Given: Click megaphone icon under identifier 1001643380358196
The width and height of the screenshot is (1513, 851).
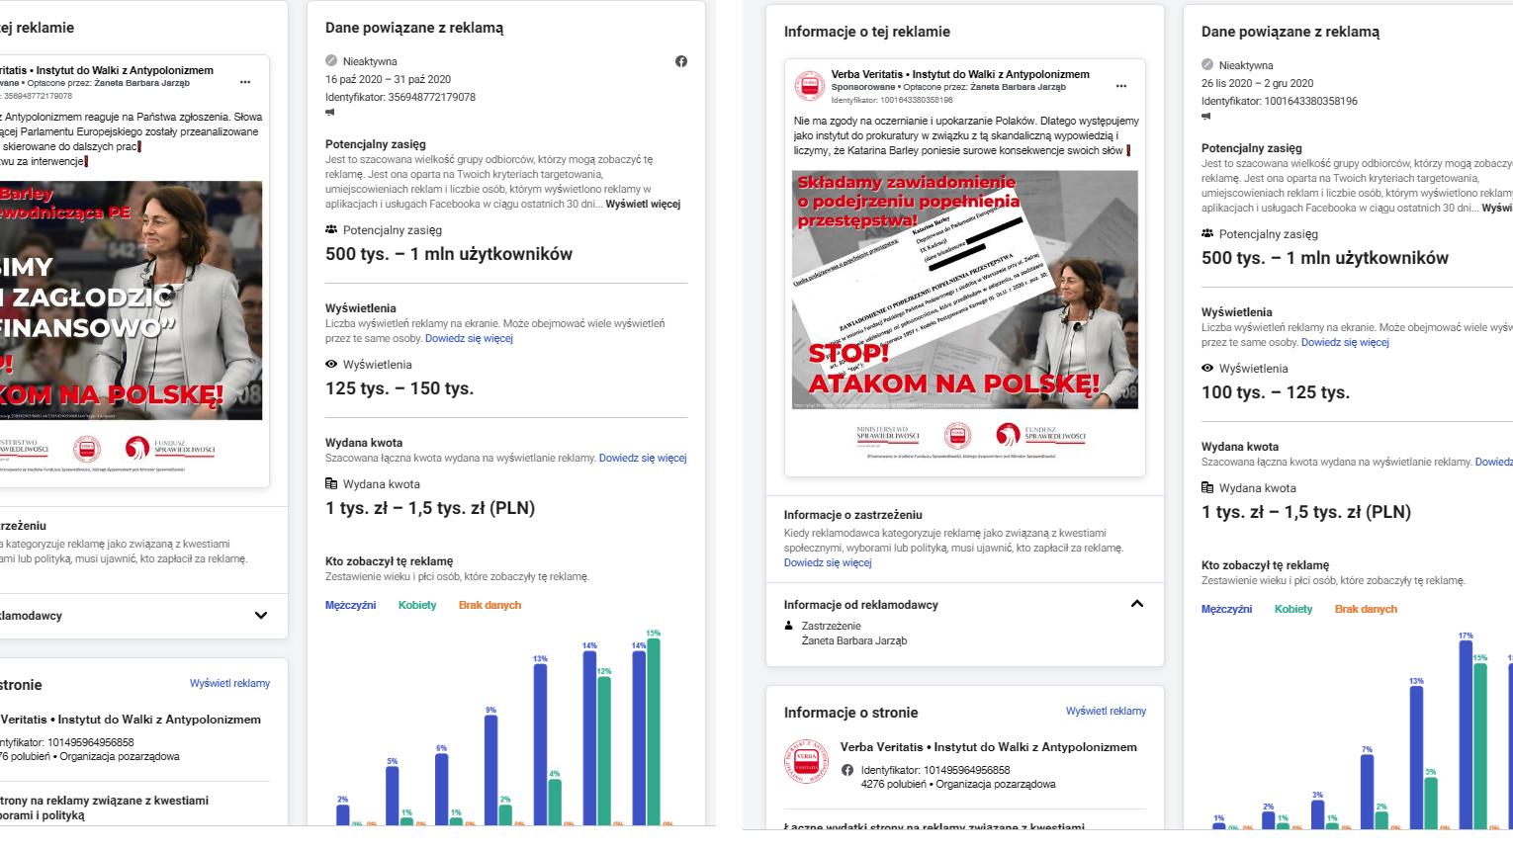Looking at the screenshot, I should (x=1206, y=117).
